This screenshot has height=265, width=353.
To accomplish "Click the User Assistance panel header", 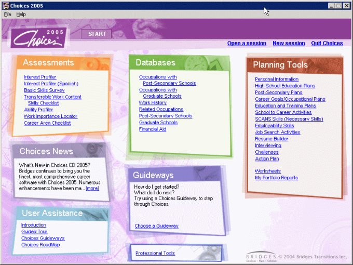I will [x=62, y=213].
